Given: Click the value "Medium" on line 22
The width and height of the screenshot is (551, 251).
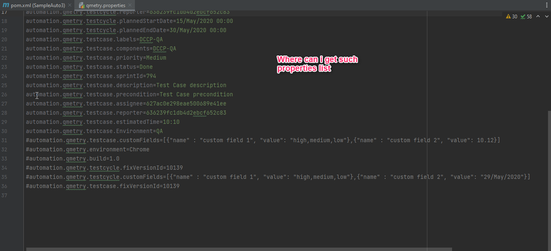Looking at the screenshot, I should (156, 57).
